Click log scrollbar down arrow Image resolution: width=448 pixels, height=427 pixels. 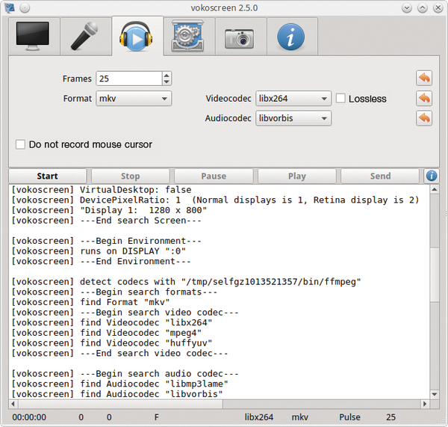tap(435, 394)
